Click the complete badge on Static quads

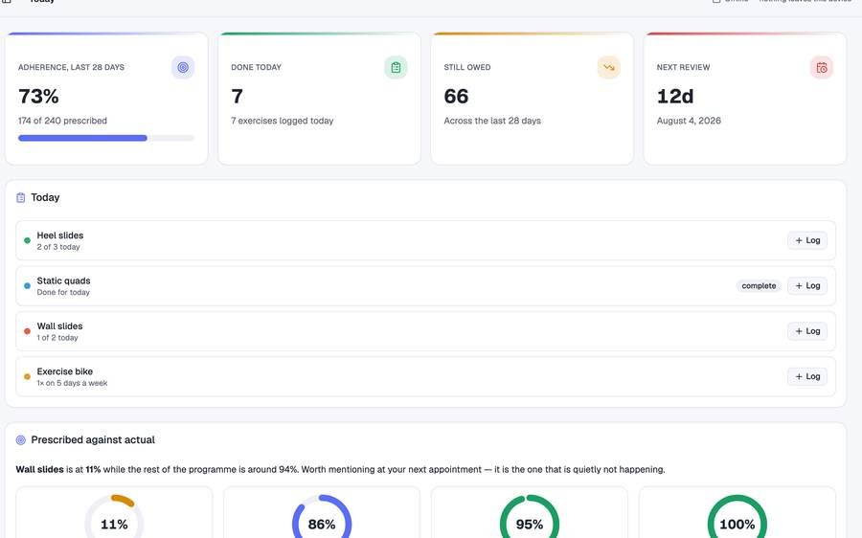(759, 286)
